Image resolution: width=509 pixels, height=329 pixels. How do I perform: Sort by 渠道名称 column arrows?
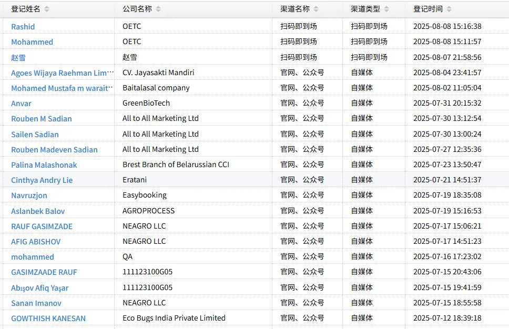pos(316,9)
